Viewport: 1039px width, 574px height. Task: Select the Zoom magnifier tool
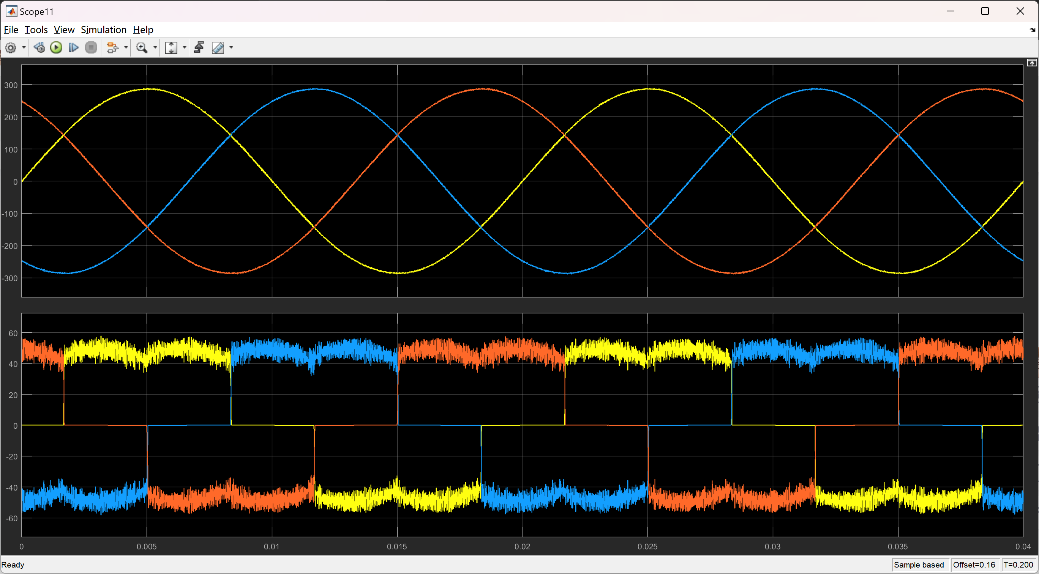[x=142, y=48]
